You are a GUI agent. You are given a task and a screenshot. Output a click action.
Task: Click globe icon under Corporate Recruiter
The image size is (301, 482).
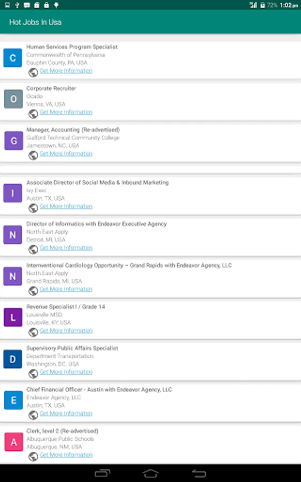pyautogui.click(x=33, y=114)
